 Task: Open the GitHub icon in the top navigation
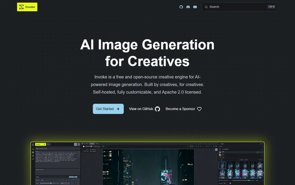click(x=181, y=7)
